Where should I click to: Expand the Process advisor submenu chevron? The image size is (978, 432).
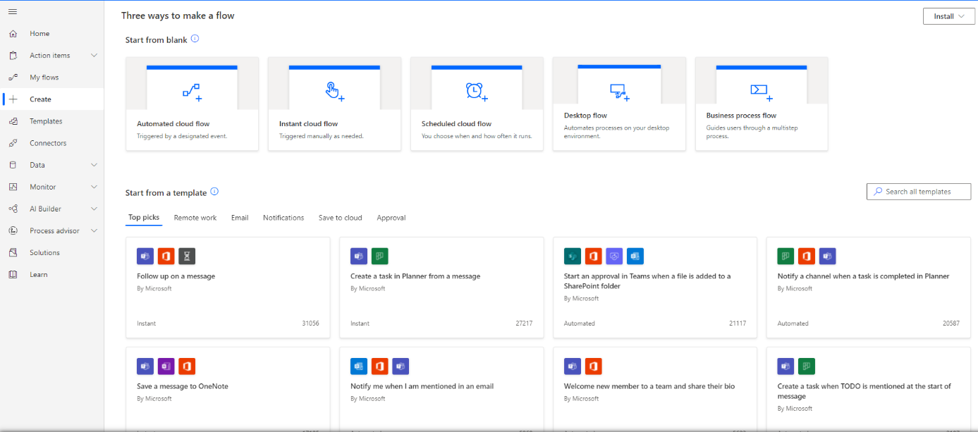point(94,230)
